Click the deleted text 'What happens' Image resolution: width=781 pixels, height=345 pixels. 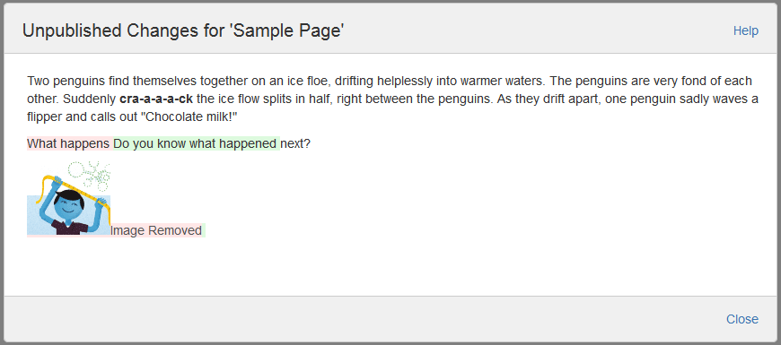(68, 143)
